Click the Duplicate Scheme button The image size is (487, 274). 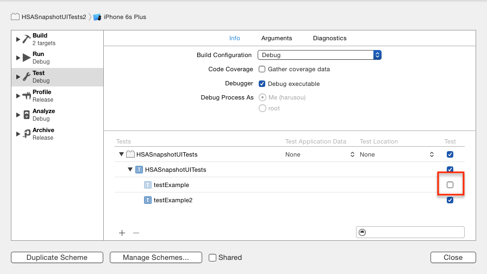tap(57, 258)
